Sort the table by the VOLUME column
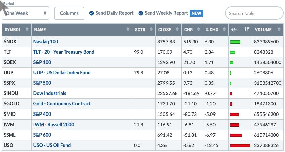Screen dimensions: 285x152 click(x=268, y=30)
